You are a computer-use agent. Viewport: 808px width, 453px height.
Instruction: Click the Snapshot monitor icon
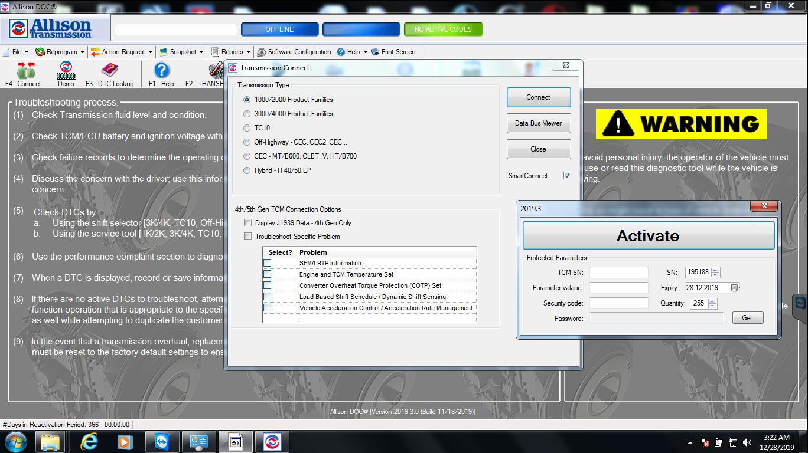coord(164,52)
